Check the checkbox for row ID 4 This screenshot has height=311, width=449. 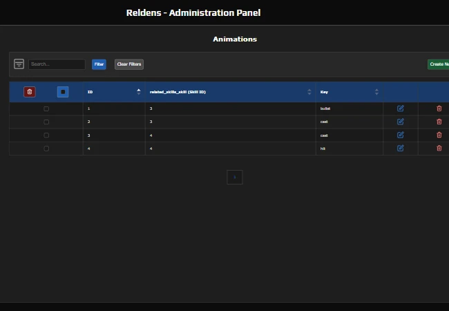tap(46, 149)
